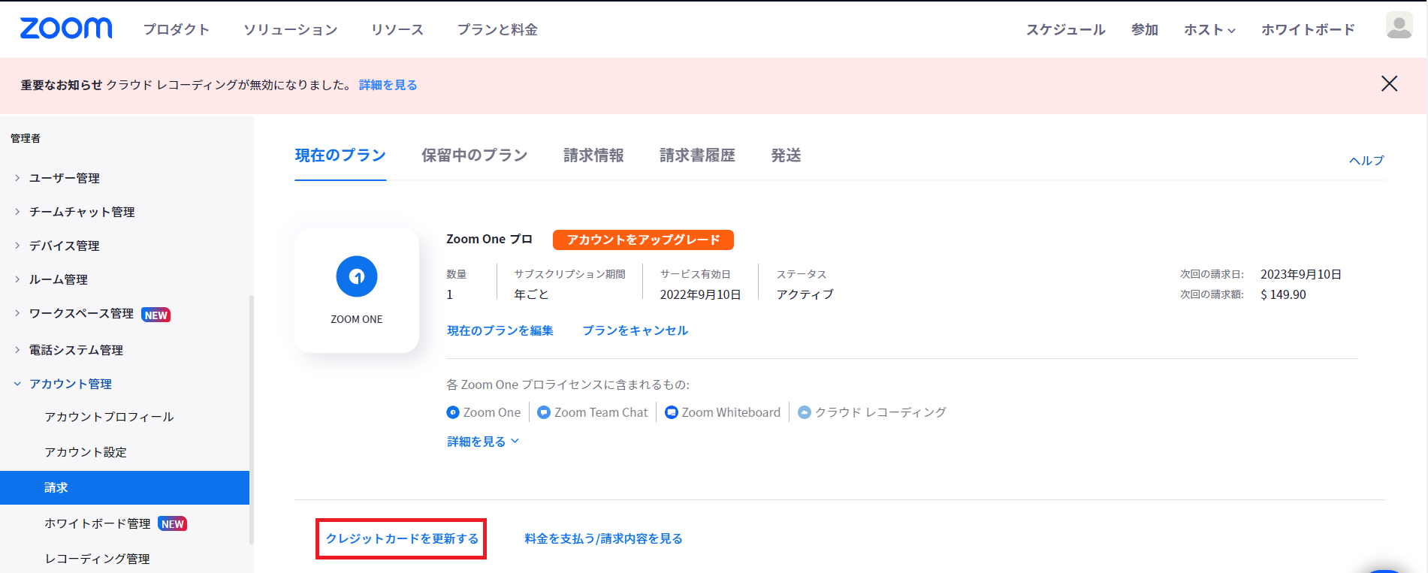Expand 詳細を見る under license details
1428x573 pixels.
pyautogui.click(x=483, y=442)
